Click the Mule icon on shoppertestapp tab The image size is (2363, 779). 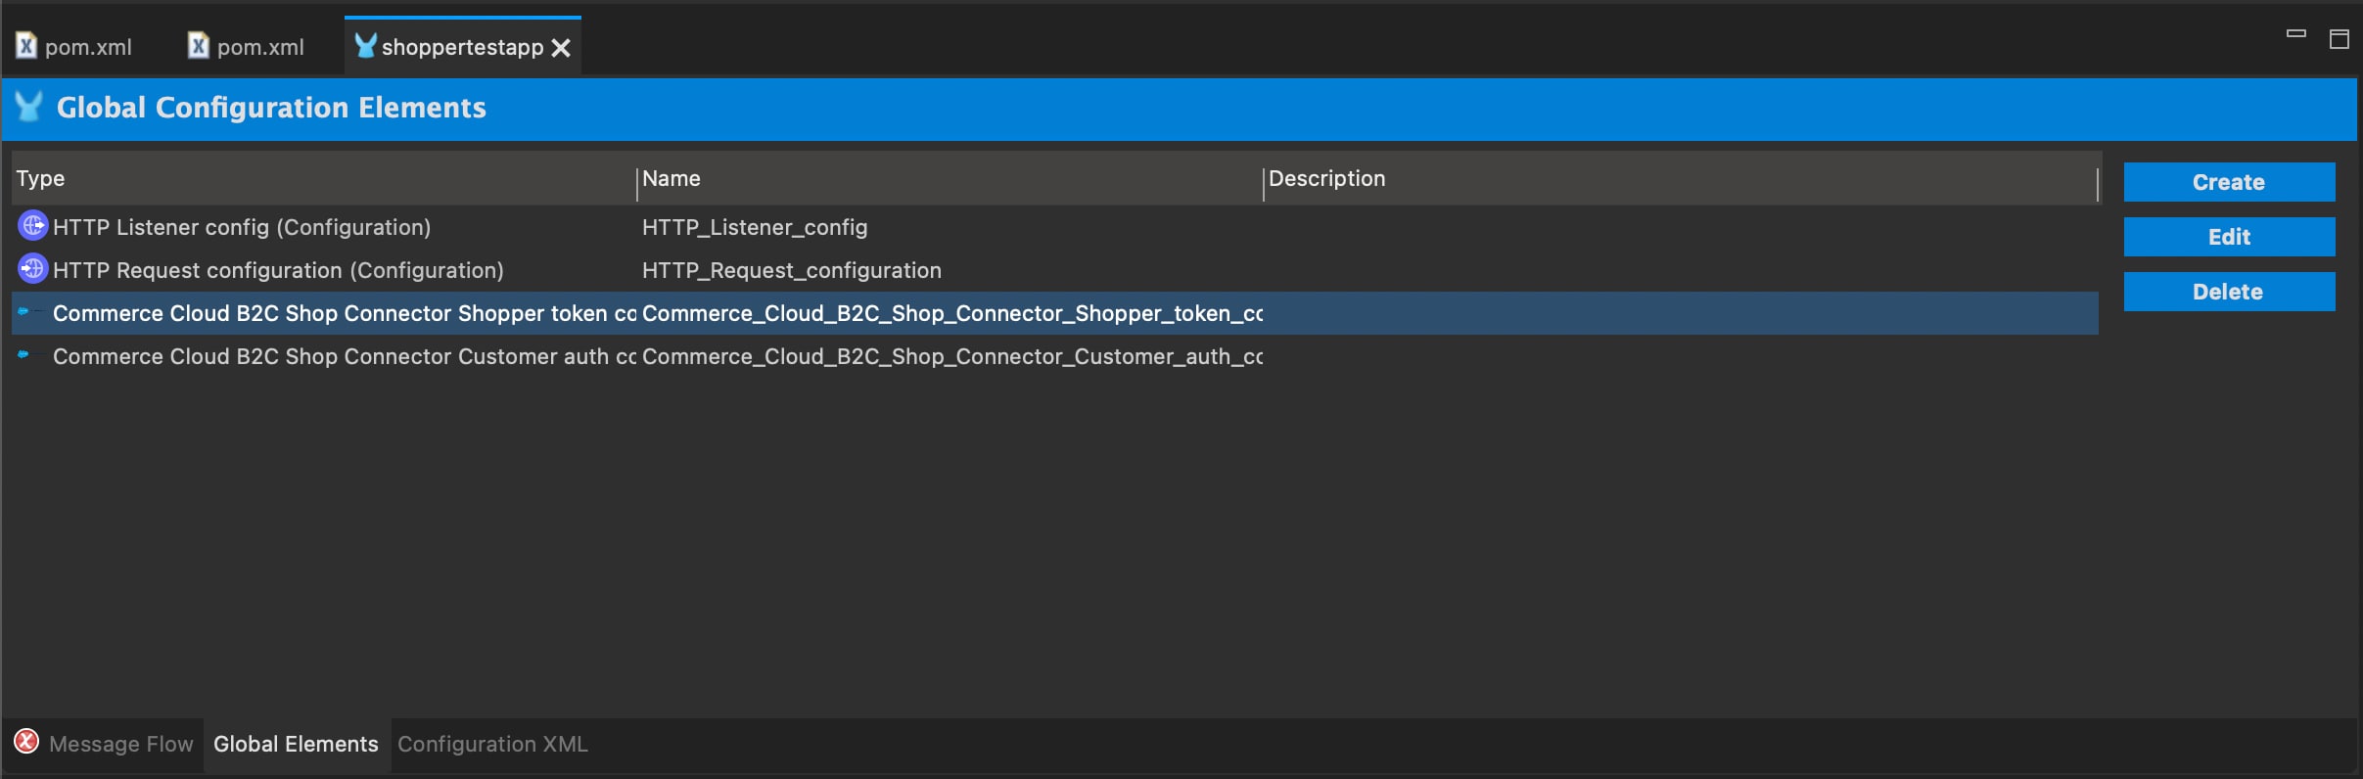tap(365, 45)
